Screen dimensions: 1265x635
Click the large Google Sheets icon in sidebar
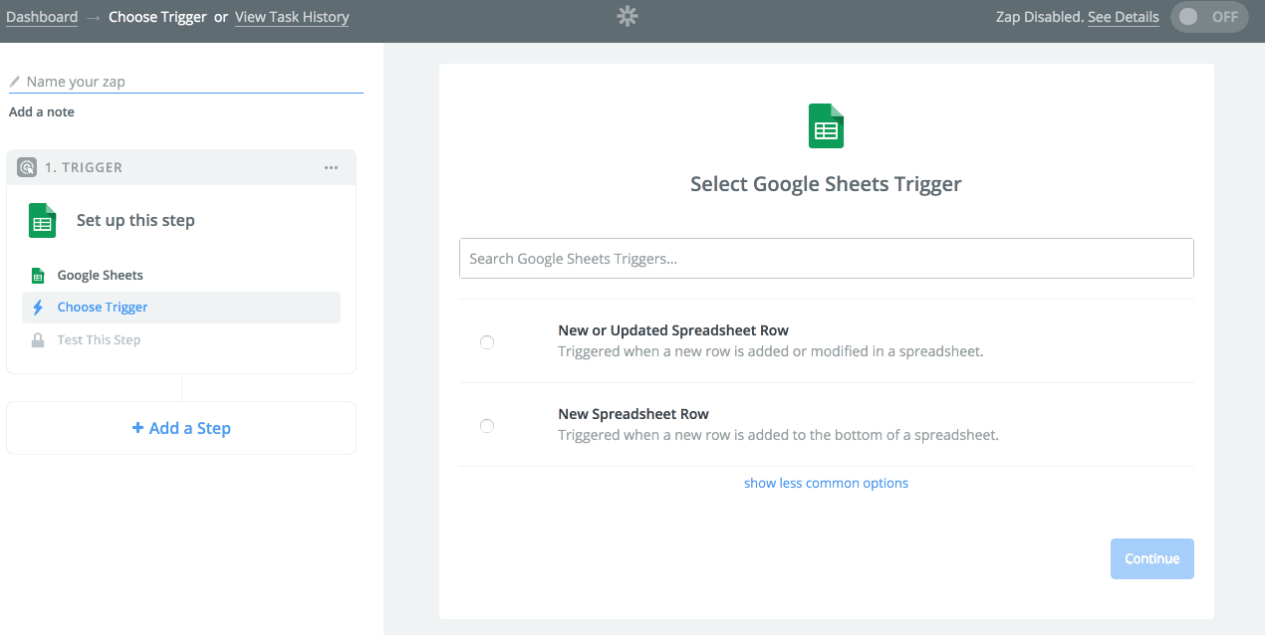(42, 221)
